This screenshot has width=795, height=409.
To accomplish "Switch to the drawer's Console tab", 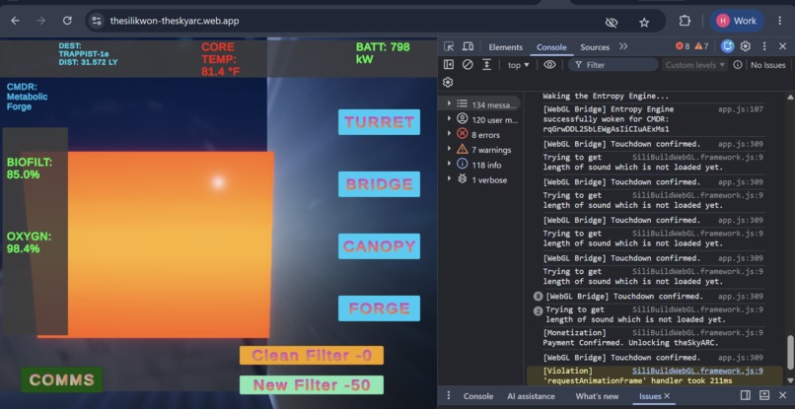I will click(x=478, y=396).
